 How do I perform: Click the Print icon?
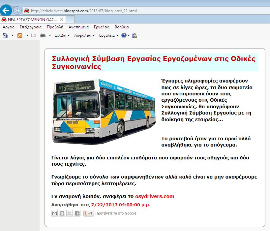[x=43, y=36]
